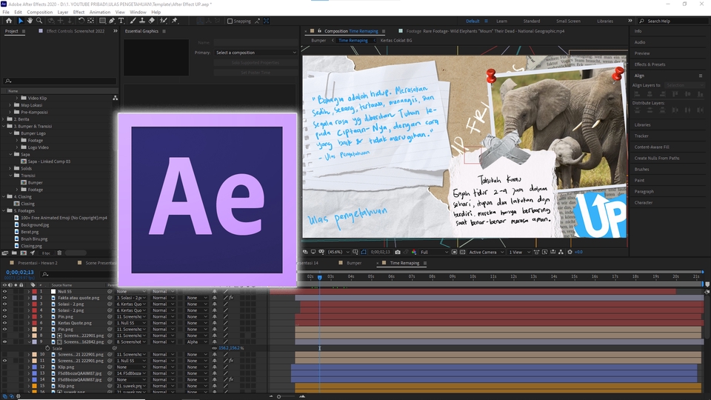
Task: Select the Brush tool
Action: [x=133, y=21]
